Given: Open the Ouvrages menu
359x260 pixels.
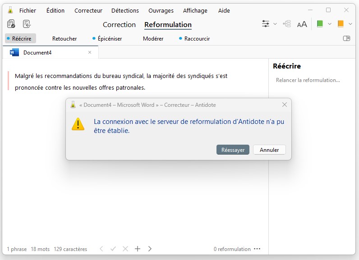Looking at the screenshot, I should pyautogui.click(x=161, y=11).
